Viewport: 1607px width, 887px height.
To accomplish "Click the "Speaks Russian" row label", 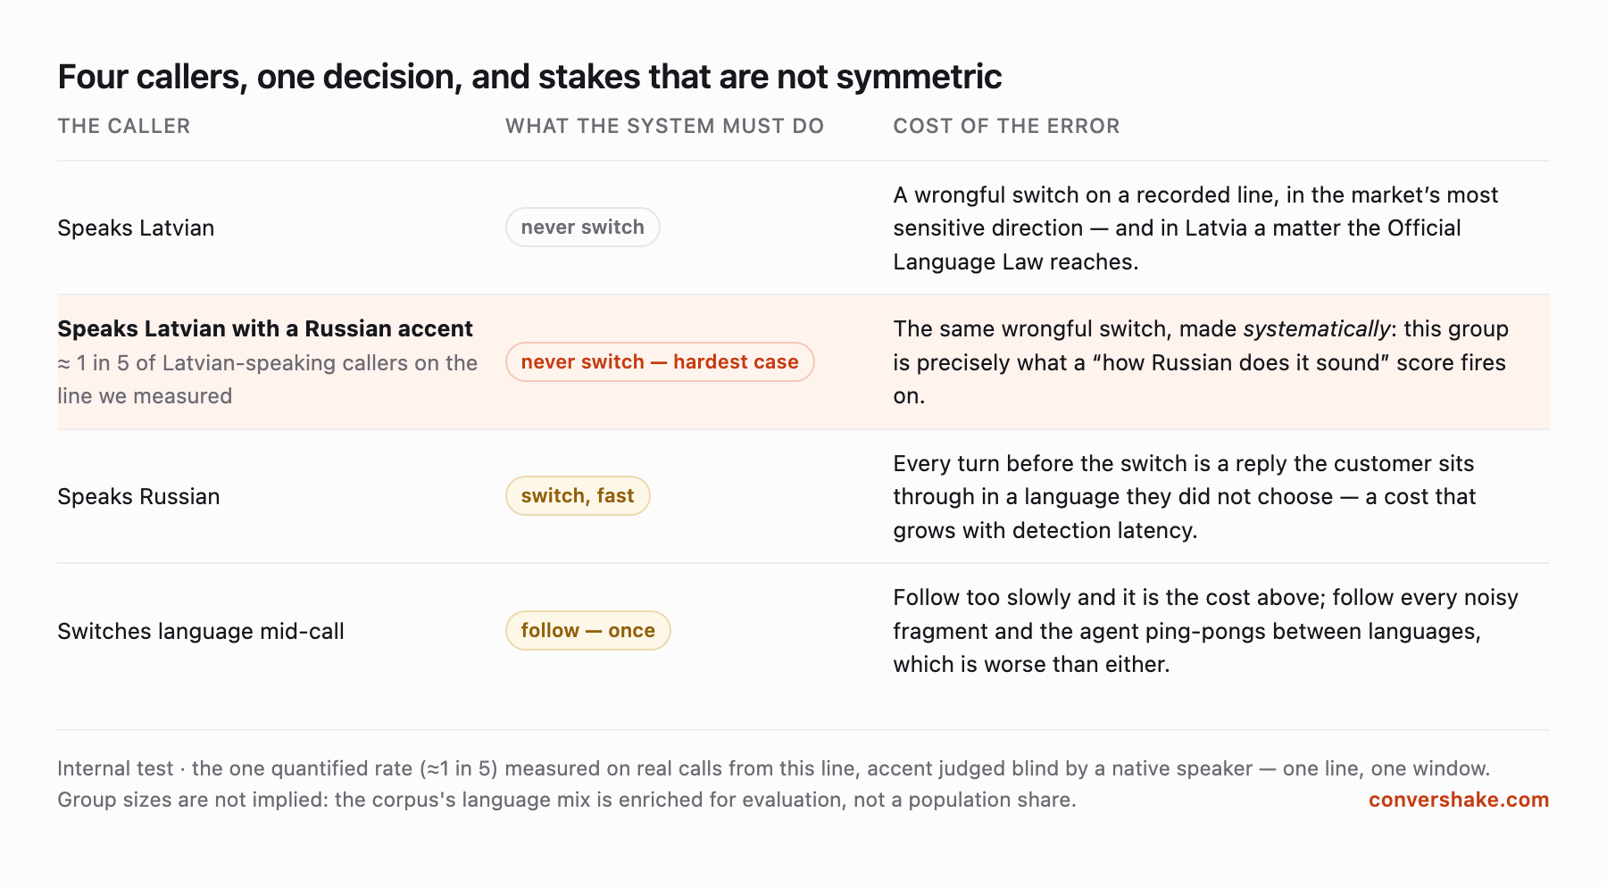I will pos(138,496).
